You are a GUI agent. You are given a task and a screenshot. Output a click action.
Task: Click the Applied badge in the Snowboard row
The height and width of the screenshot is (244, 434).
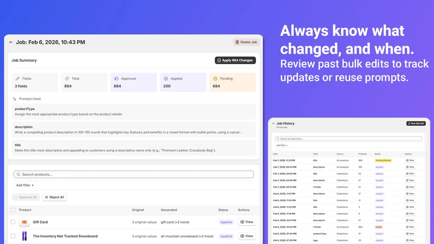226,236
